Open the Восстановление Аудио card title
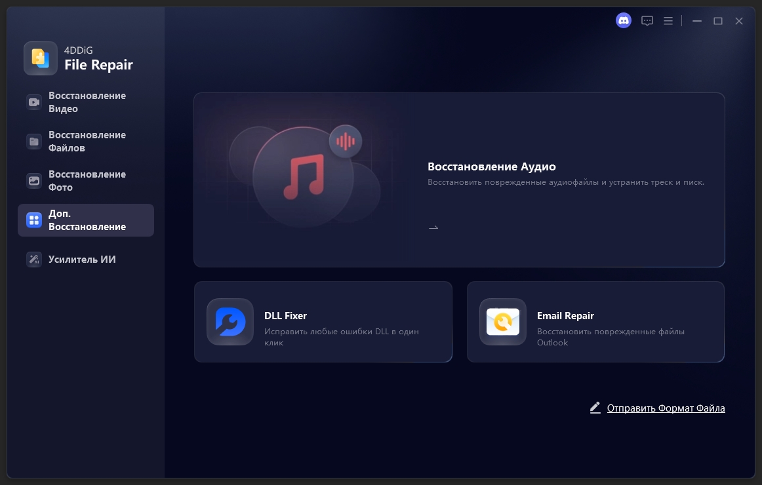The height and width of the screenshot is (485, 762). [491, 166]
